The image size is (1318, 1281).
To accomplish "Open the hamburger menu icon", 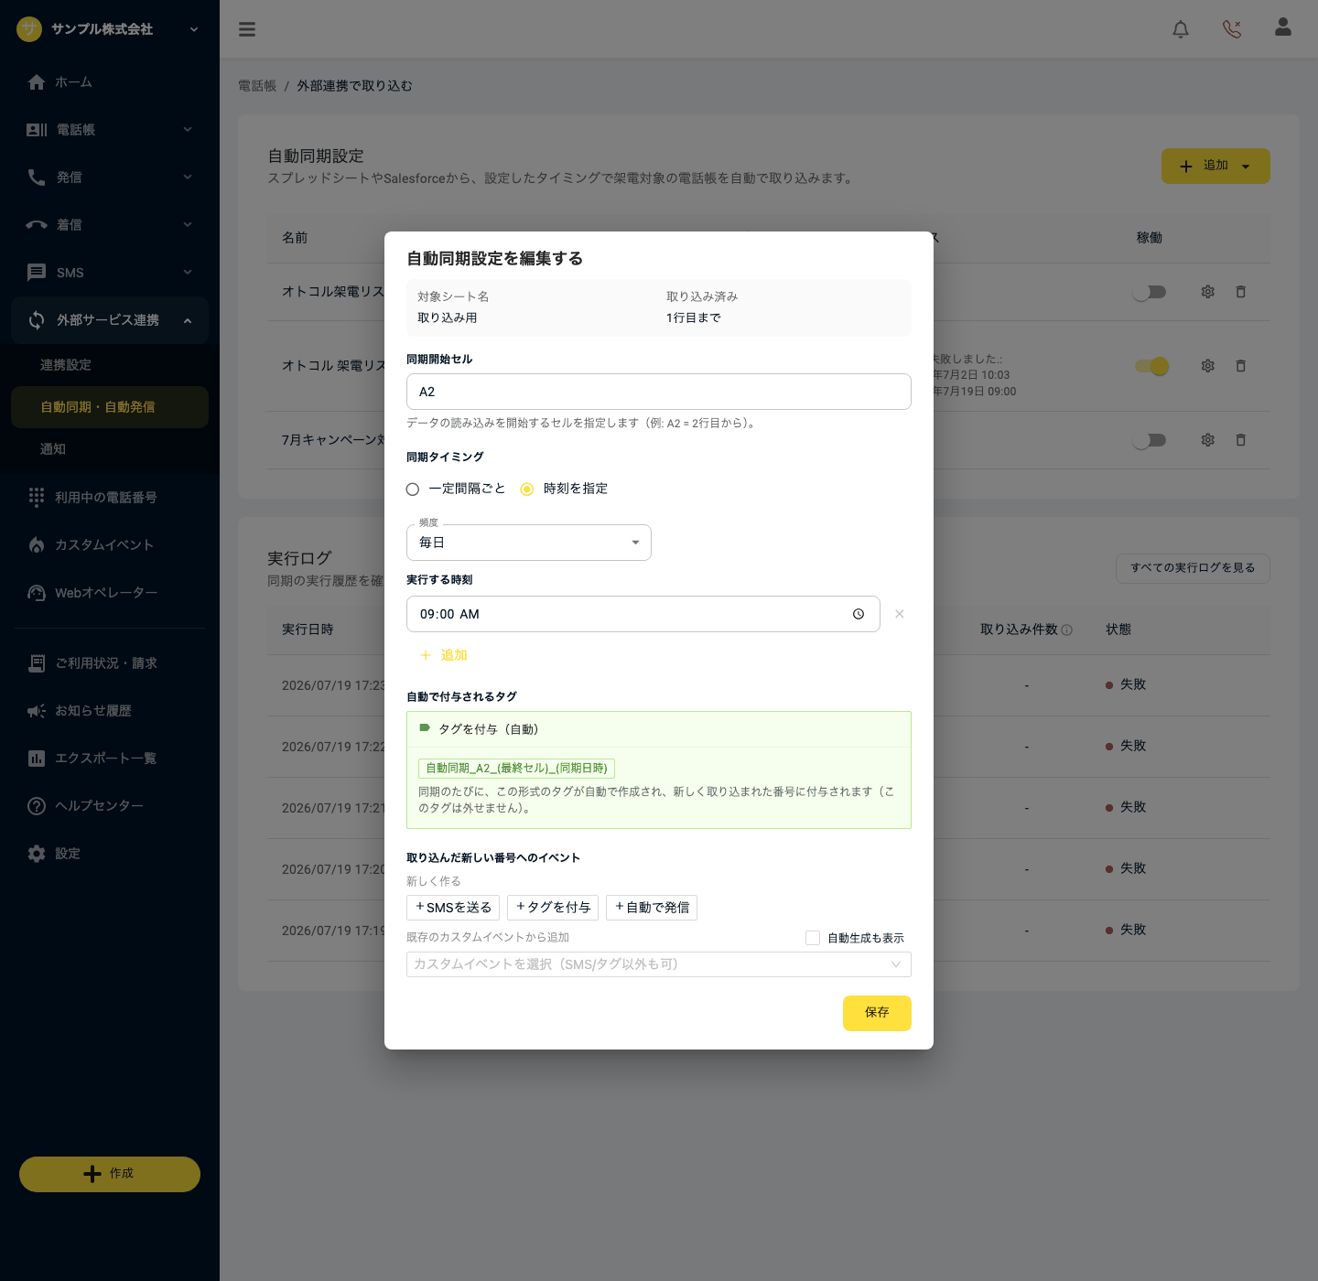I will click(x=247, y=29).
